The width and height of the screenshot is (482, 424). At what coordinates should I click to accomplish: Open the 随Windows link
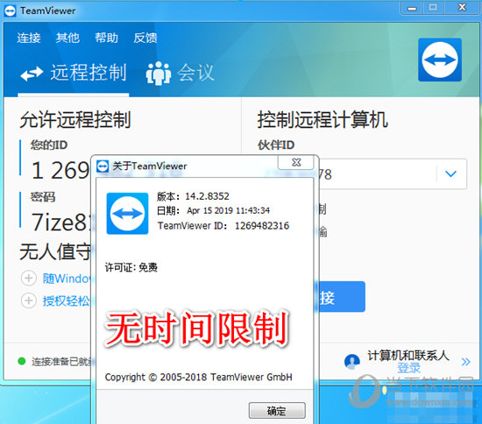coord(67,279)
